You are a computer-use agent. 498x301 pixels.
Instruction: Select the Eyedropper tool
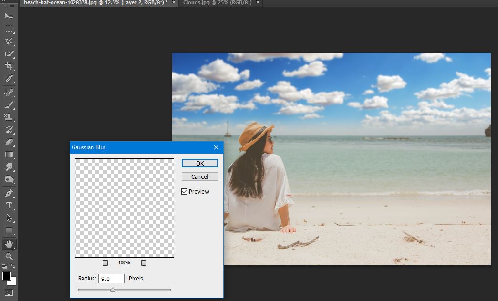click(9, 79)
